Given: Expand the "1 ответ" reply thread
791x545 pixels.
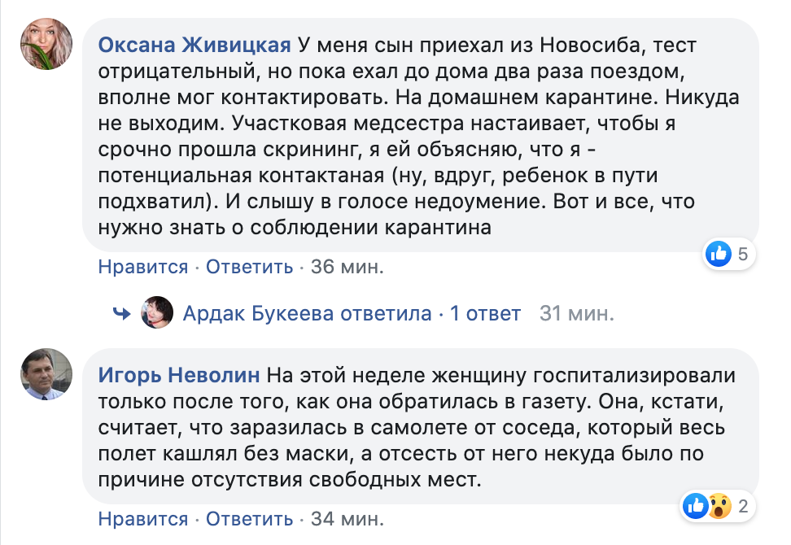Looking at the screenshot, I should click(x=485, y=313).
